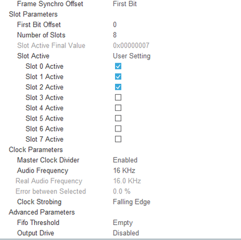Change Clock Strobing Falling Edge value

click(x=131, y=202)
